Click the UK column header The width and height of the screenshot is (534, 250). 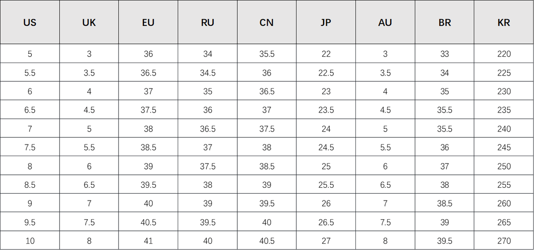point(89,23)
